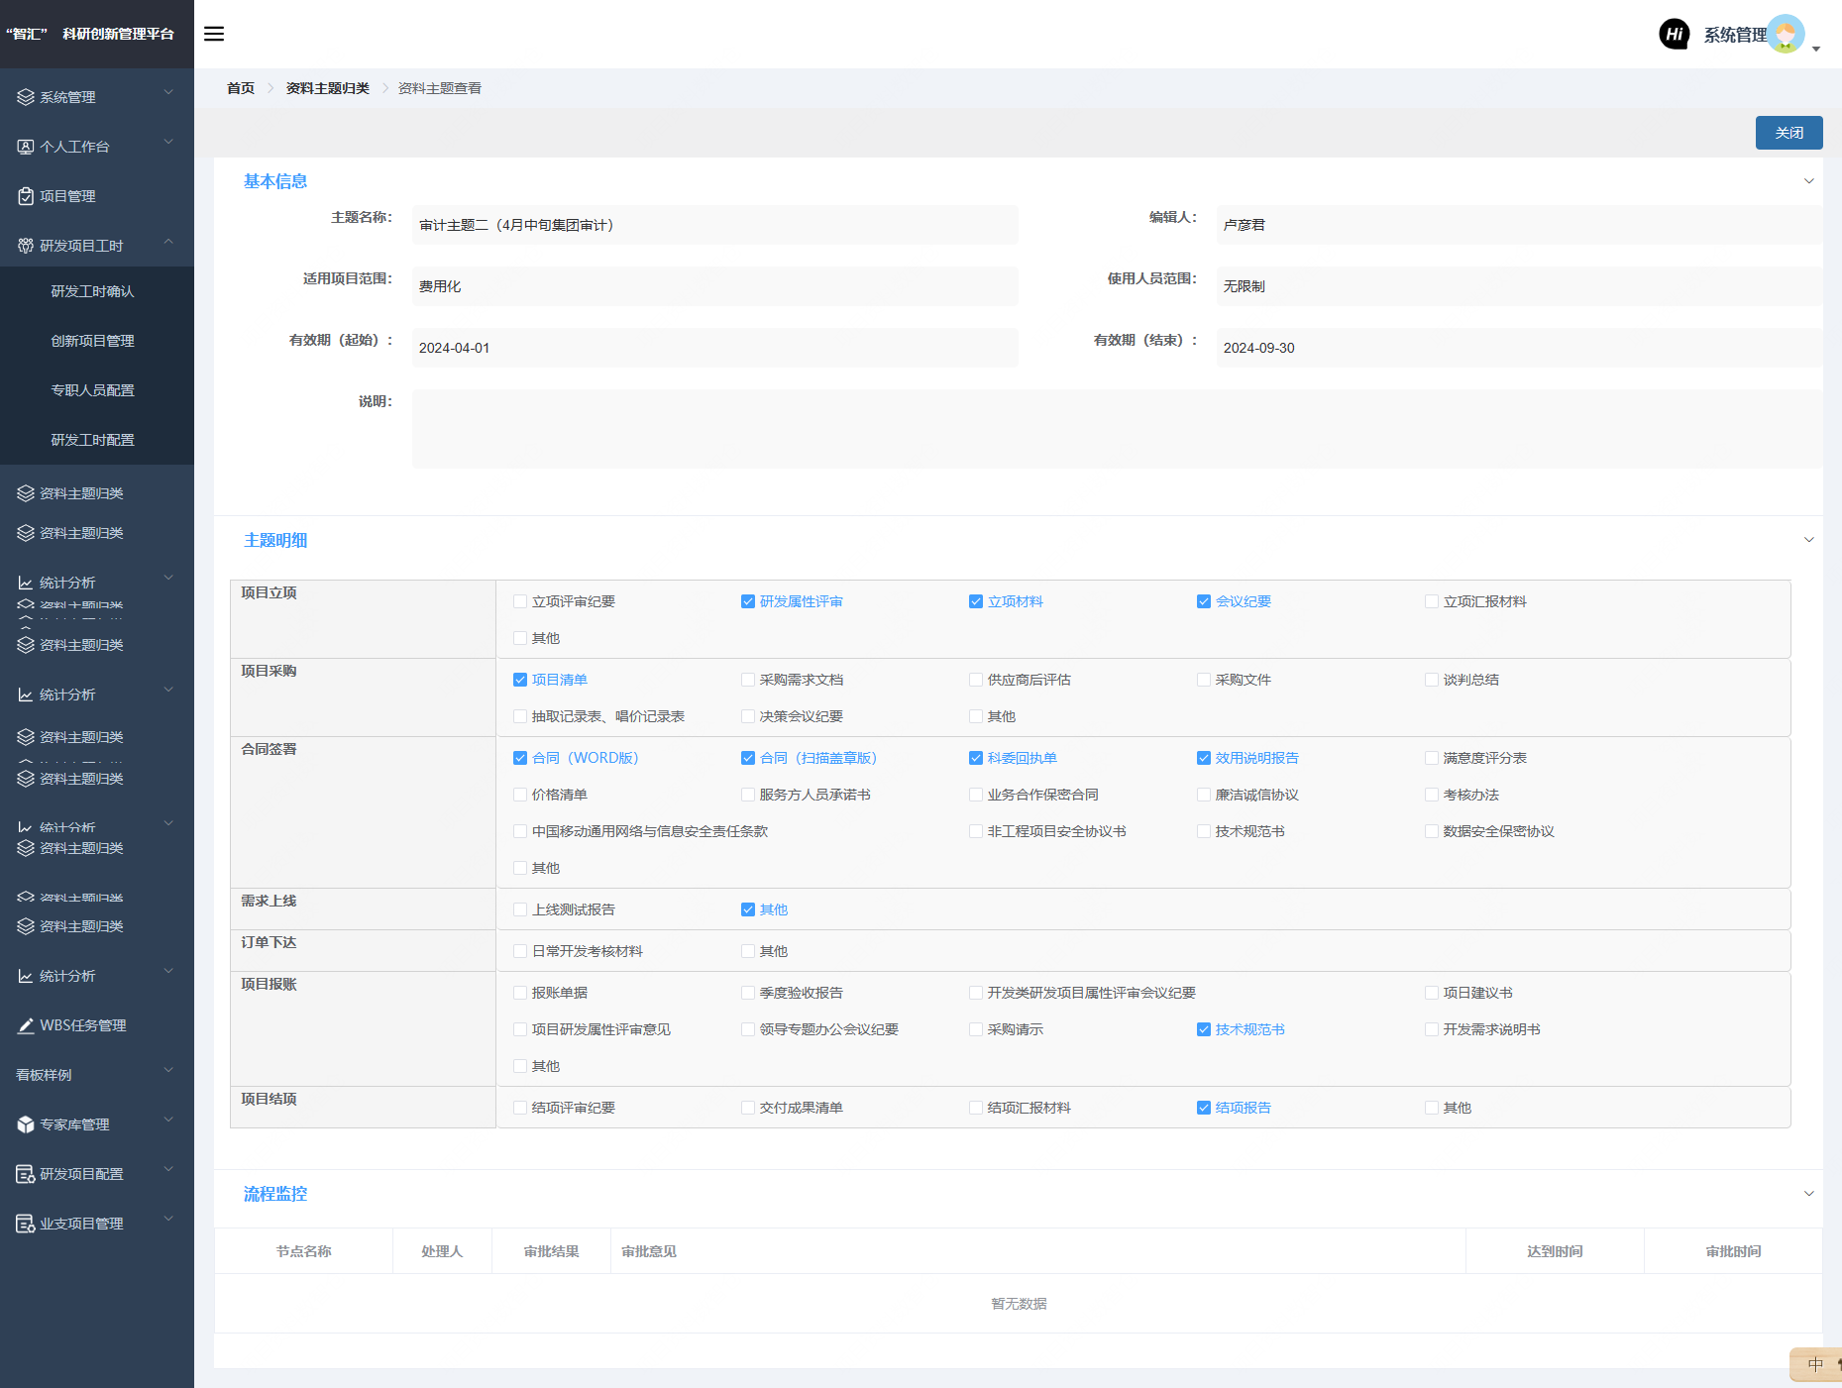Click the 研发项目配置 sidebar icon
1842x1388 pixels.
click(x=26, y=1174)
